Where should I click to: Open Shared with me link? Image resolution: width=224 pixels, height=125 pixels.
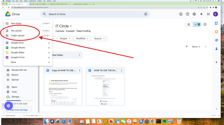pos(19,70)
